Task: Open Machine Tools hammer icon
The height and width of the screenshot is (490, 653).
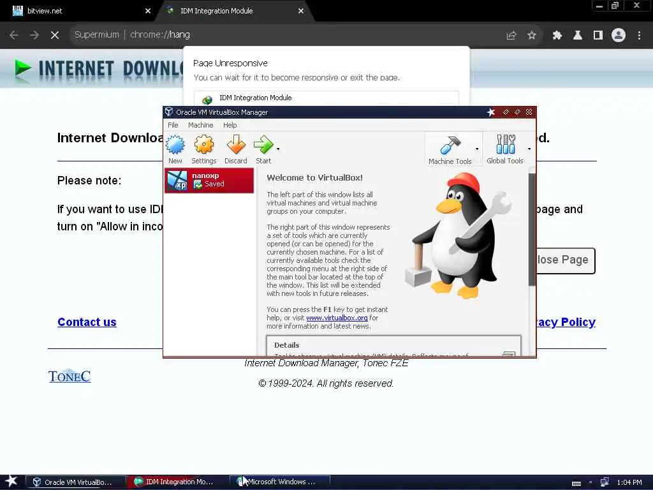Action: (x=450, y=150)
